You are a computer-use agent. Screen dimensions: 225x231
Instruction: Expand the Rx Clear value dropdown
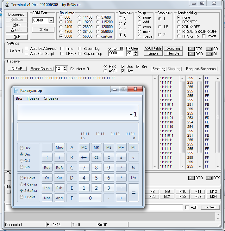136,53
